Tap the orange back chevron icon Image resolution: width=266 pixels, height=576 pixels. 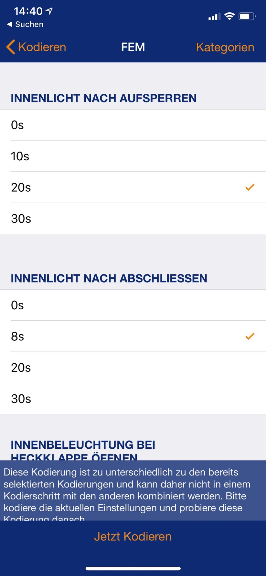11,47
